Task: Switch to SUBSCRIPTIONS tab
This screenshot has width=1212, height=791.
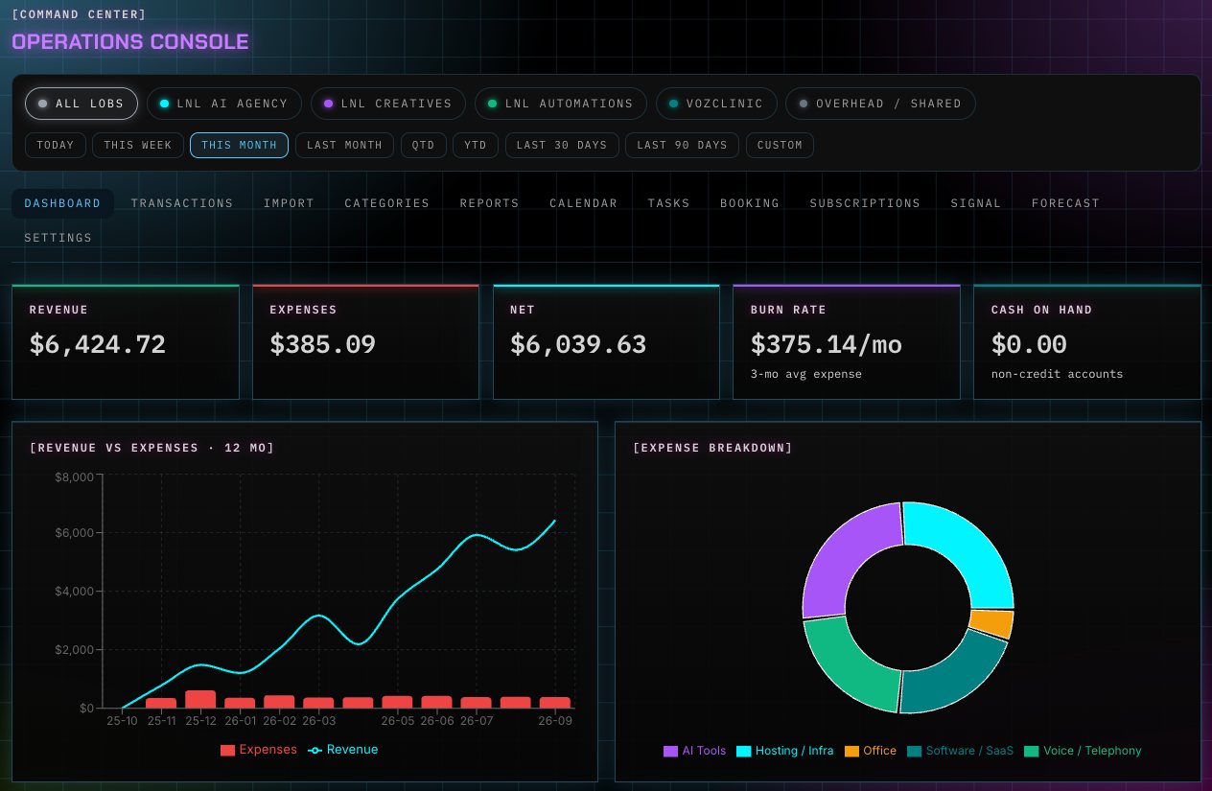Action: point(865,203)
